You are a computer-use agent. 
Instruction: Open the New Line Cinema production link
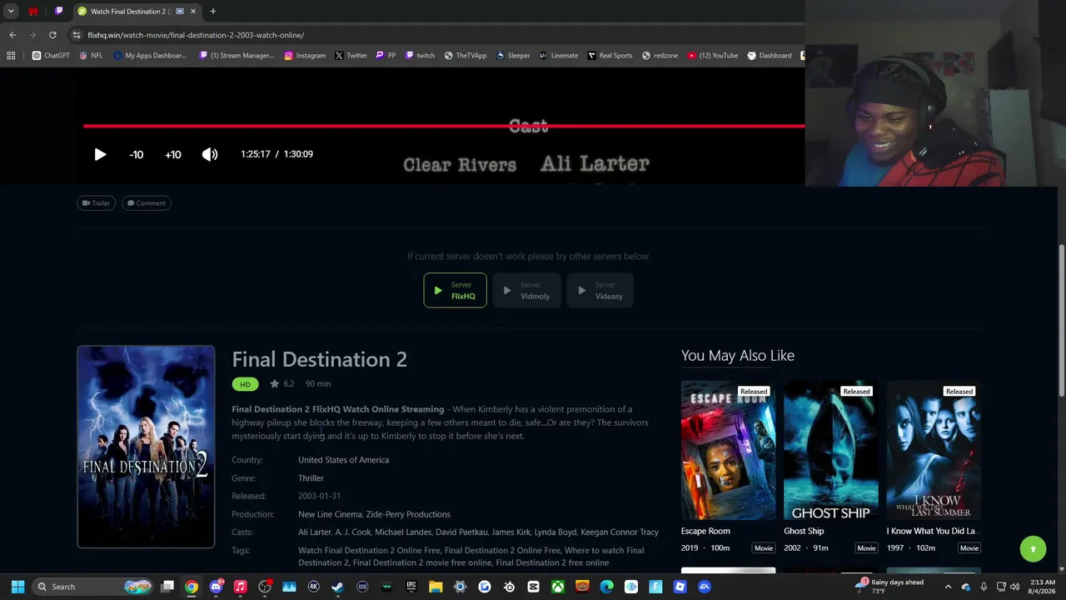(x=330, y=514)
